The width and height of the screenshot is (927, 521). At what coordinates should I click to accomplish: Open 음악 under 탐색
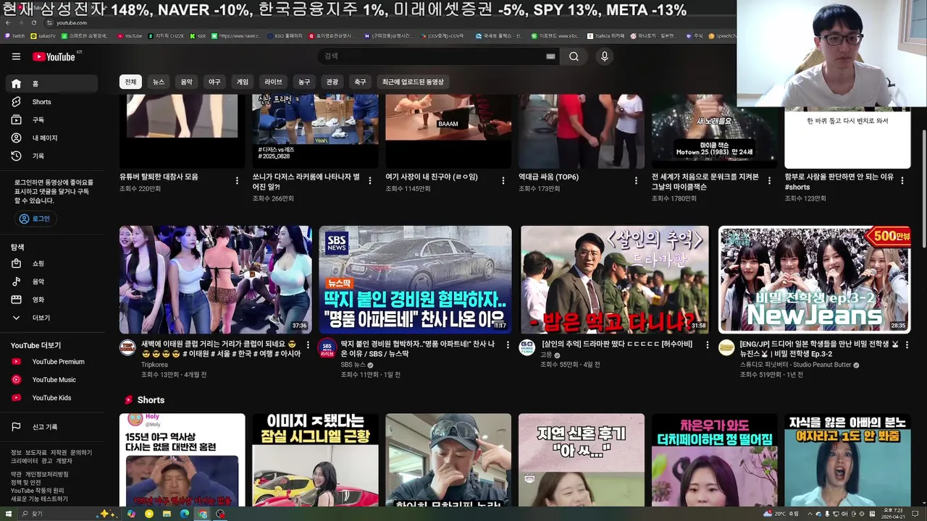tap(51, 281)
